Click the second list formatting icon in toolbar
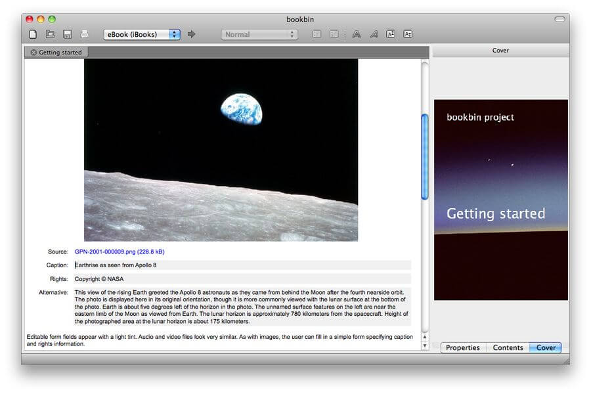The height and width of the screenshot is (394, 591). [334, 34]
